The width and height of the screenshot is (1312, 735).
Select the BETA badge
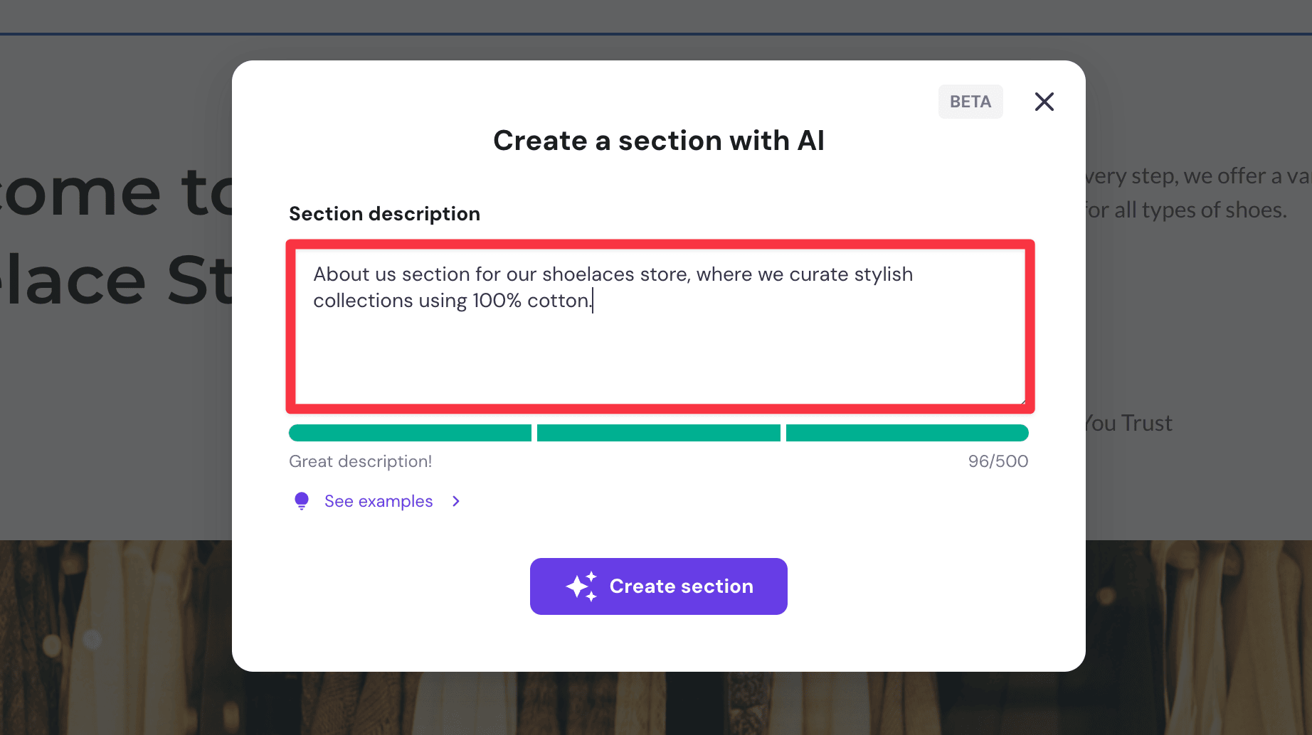tap(970, 102)
